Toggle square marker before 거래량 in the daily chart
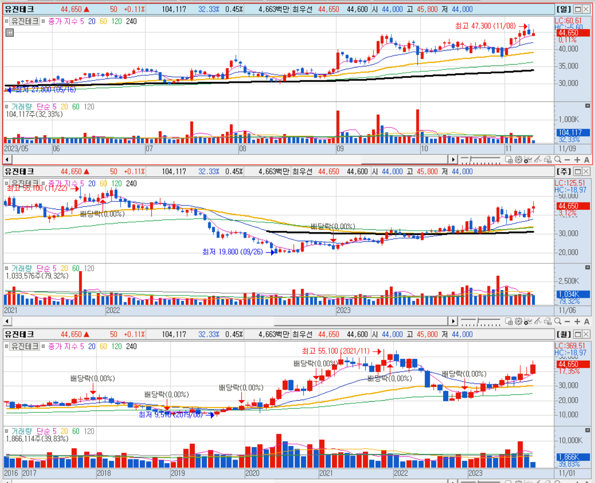 click(6, 106)
